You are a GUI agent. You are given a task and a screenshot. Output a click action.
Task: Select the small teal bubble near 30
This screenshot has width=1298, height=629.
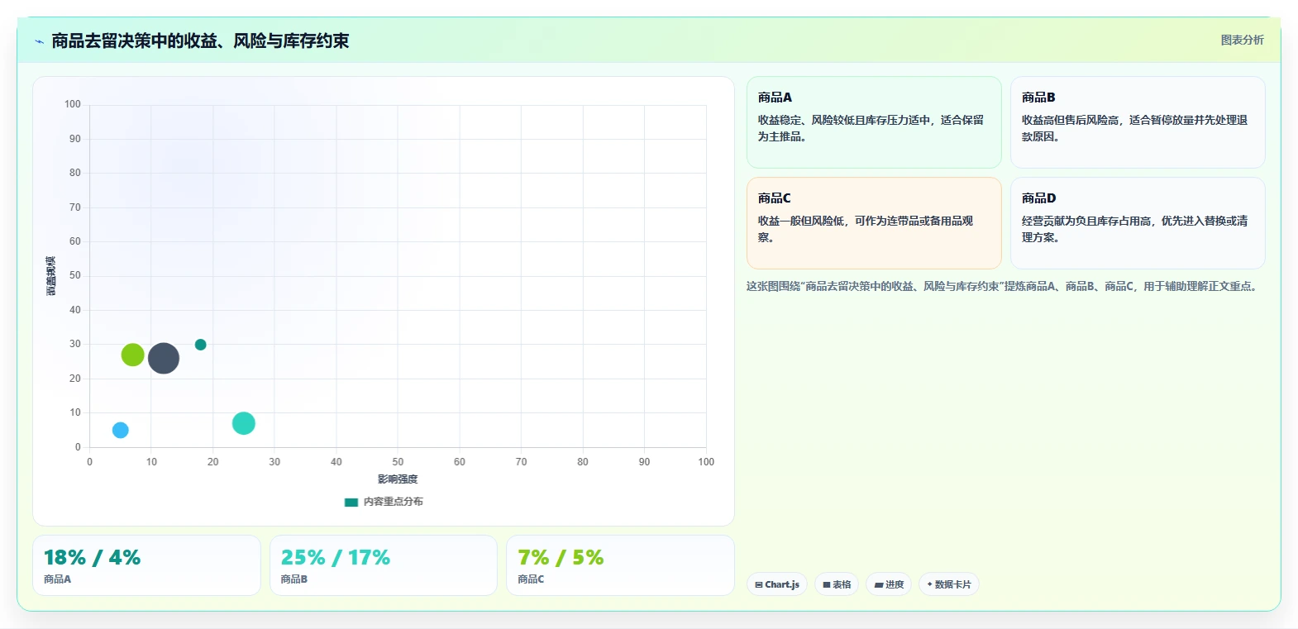[x=200, y=345]
